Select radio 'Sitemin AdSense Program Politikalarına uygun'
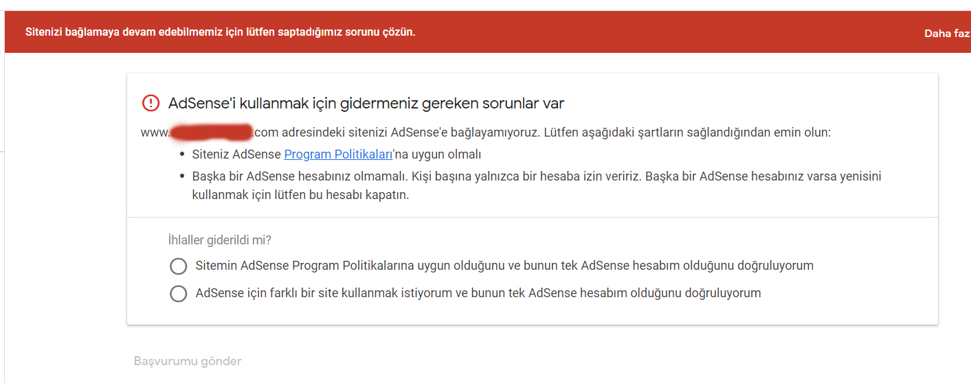This screenshot has width=971, height=383. tap(178, 266)
